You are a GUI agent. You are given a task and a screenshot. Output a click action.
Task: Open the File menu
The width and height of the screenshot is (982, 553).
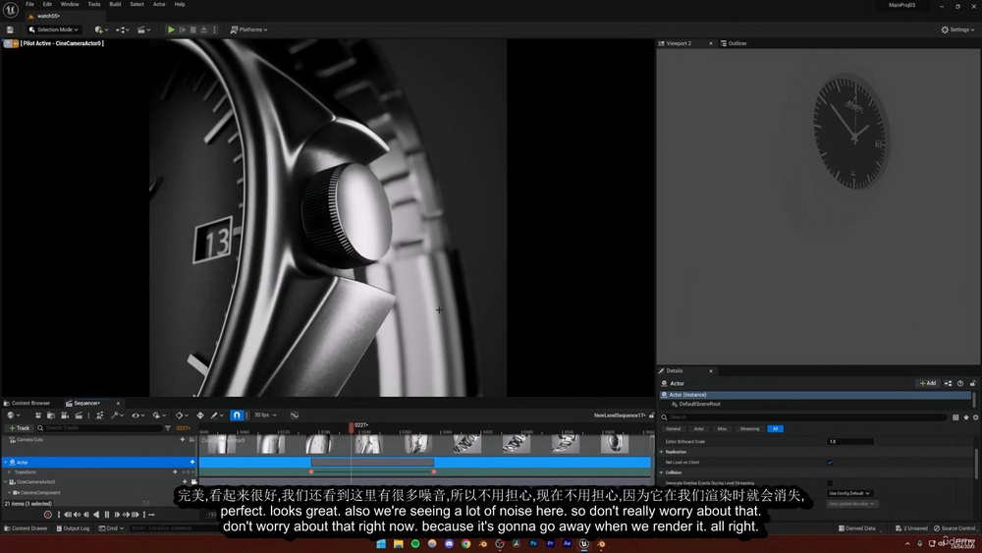29,4
